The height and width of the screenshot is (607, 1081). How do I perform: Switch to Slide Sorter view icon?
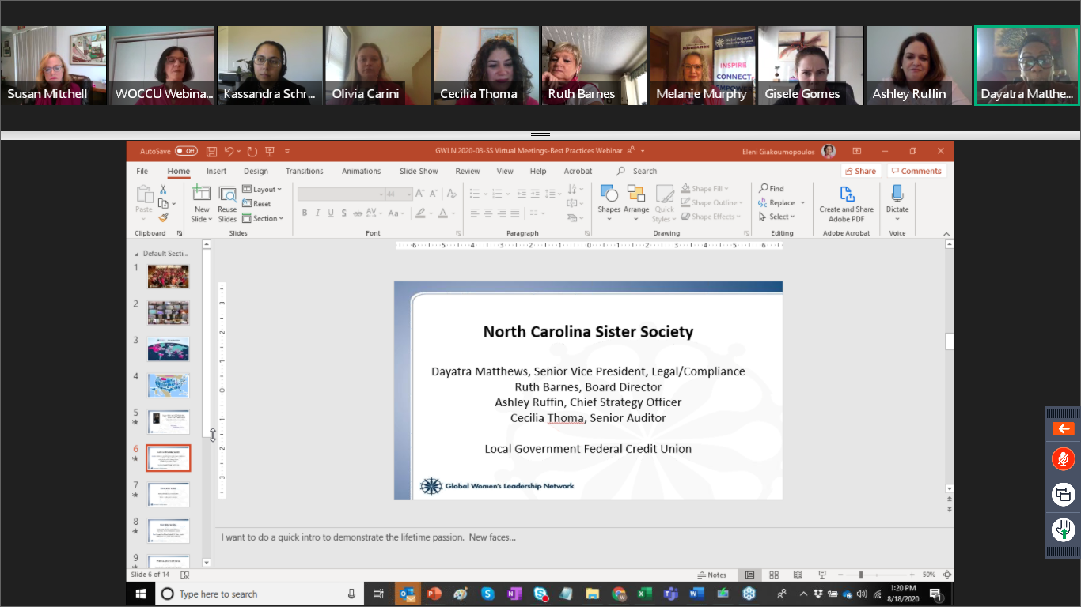pos(774,575)
